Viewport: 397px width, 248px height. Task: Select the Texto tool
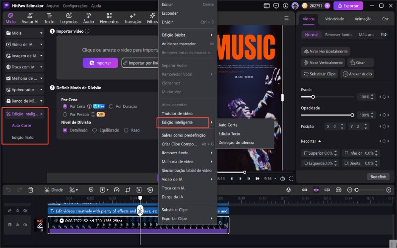coord(49,19)
